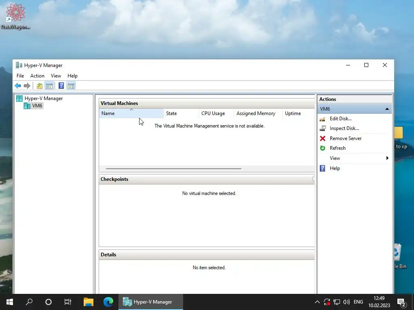Click 'No virtual machine selected.' text

209,193
